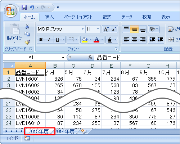Click the formula bar showing 品番コード
Screen dimensions: 180x144
coord(137,58)
